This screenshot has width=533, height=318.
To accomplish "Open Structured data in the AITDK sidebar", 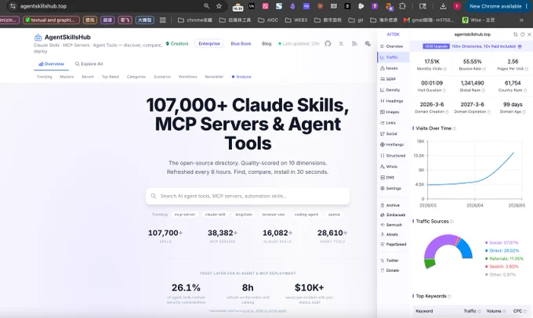I will tap(393, 156).
